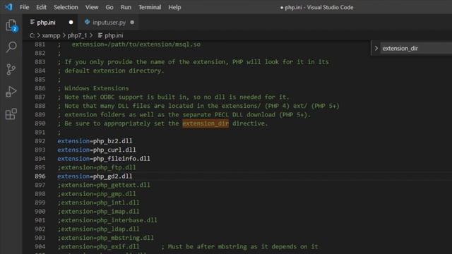Click the find field containing extension_dir
Image resolution: width=452 pixels, height=254 pixels.
pyautogui.click(x=416, y=49)
